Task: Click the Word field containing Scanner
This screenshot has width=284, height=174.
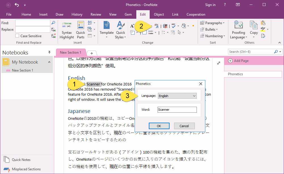Action: [177, 110]
